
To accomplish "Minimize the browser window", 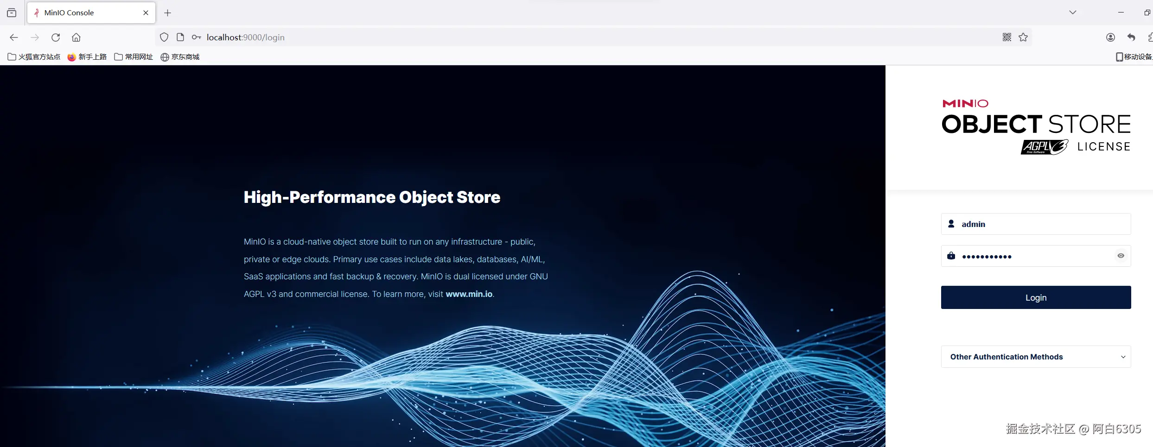I will pyautogui.click(x=1121, y=13).
